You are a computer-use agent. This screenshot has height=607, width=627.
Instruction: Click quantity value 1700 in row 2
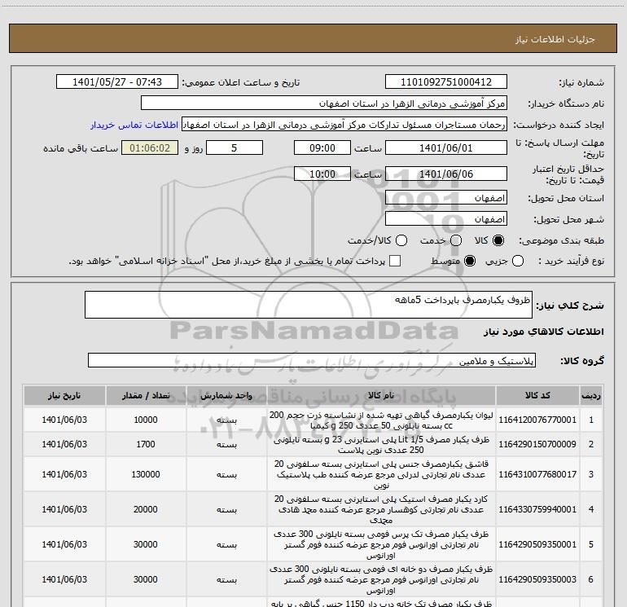(x=146, y=444)
